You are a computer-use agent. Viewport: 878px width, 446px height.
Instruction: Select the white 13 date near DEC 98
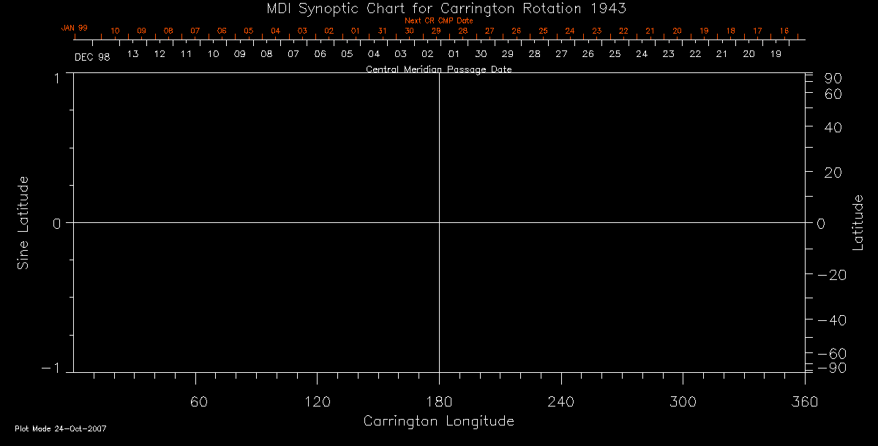tap(133, 54)
